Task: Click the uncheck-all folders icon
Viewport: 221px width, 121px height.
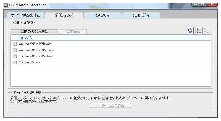Action: tap(206, 31)
